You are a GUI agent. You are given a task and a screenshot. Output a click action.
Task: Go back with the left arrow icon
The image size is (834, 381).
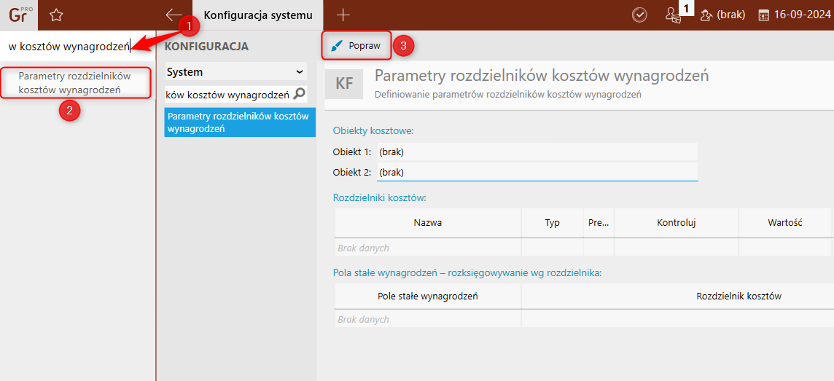174,15
